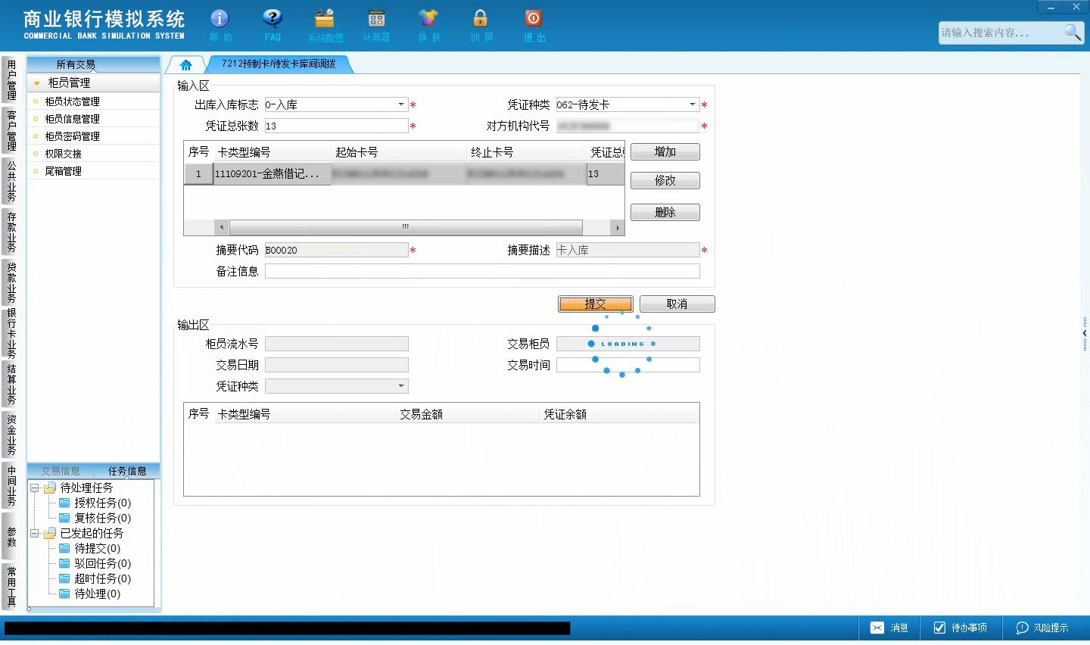This screenshot has width=1090, height=645.
Task: Open the 客户管理 side tab
Action: point(11,130)
